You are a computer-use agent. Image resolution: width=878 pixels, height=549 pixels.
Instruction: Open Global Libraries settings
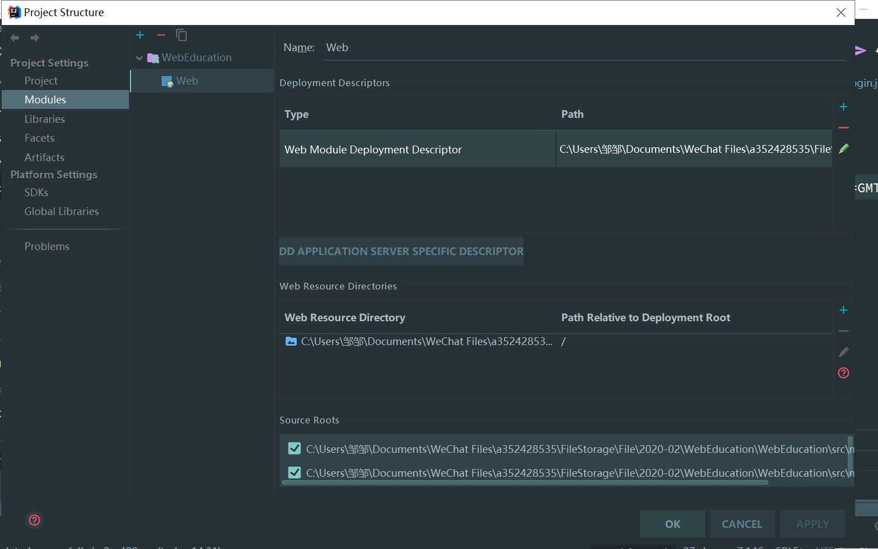point(62,211)
